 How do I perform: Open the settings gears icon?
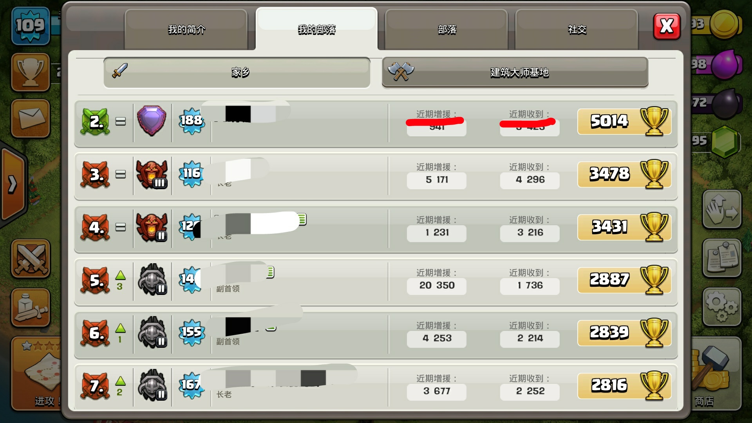[721, 307]
